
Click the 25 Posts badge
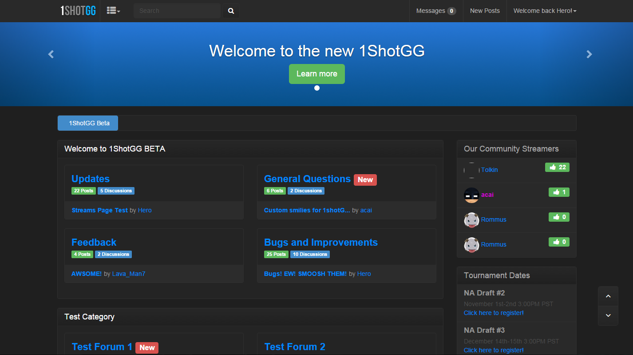(x=276, y=255)
